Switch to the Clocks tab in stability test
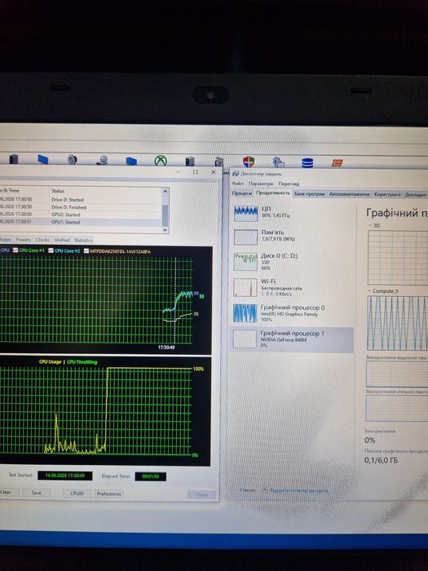Viewport: 428px width, 571px height. (x=42, y=240)
